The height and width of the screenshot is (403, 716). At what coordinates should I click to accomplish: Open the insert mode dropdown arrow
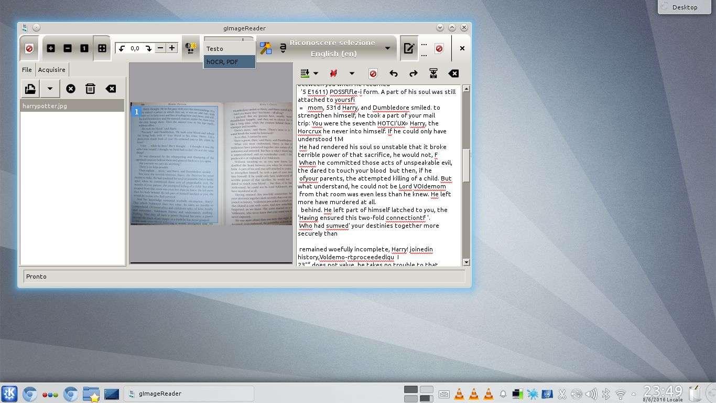[316, 73]
